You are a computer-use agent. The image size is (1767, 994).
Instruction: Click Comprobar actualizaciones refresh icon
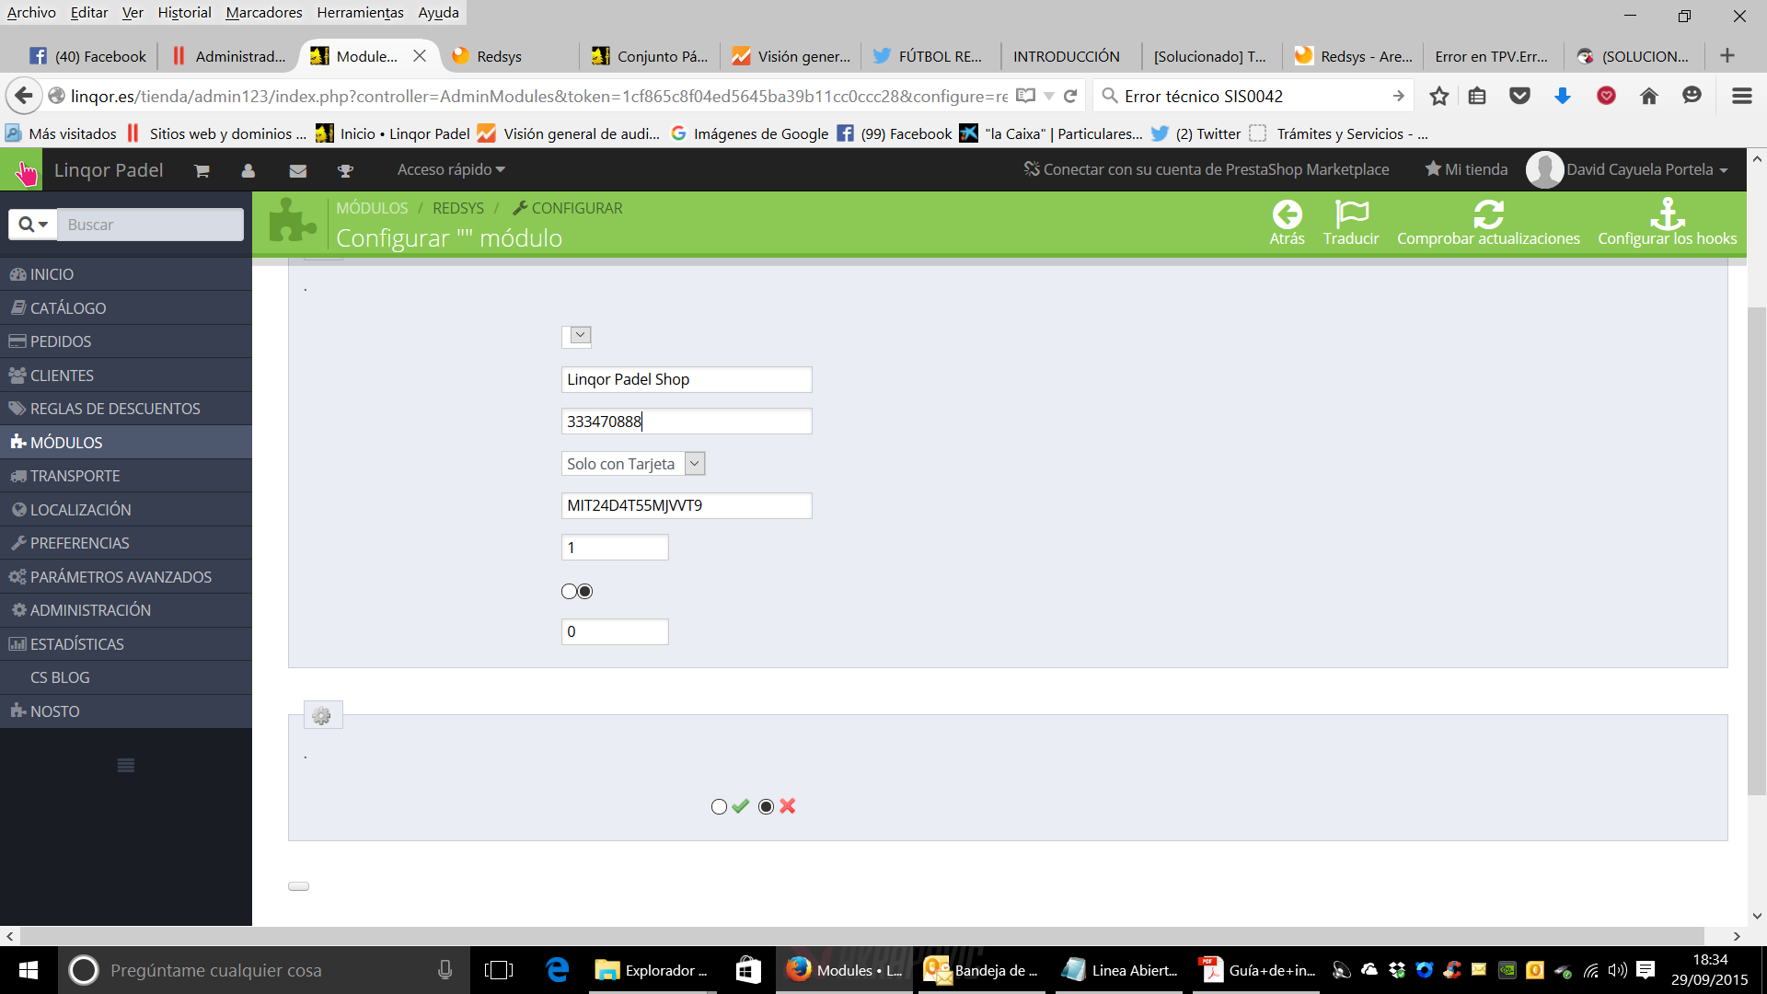[1488, 214]
